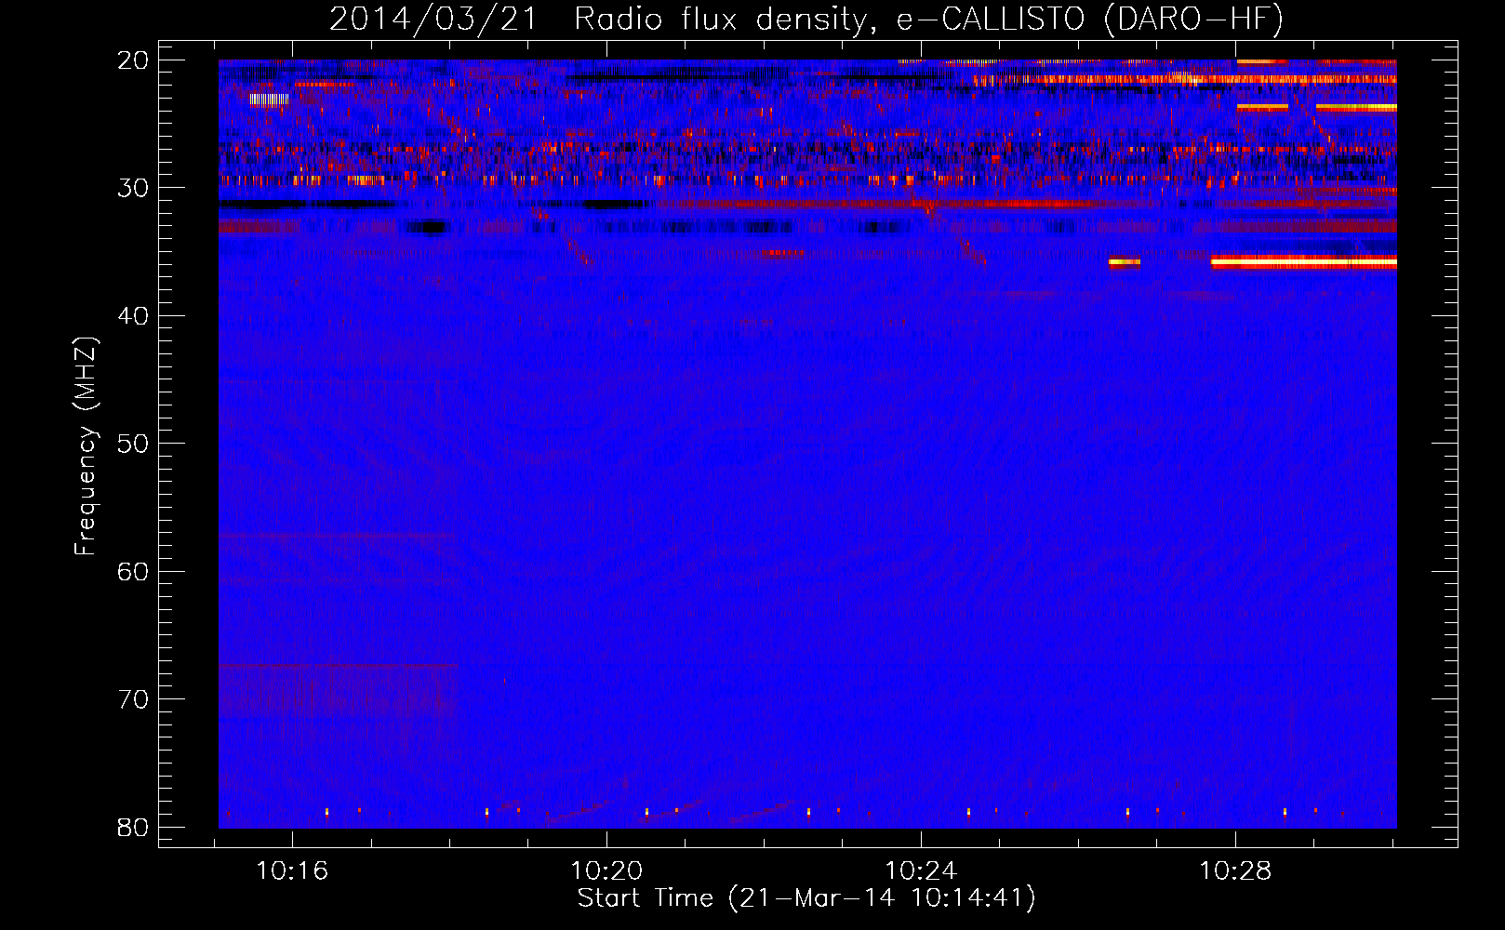Click the white striped burst near 23 MHz at 10:16
The image size is (1505, 930).
pyautogui.click(x=269, y=100)
